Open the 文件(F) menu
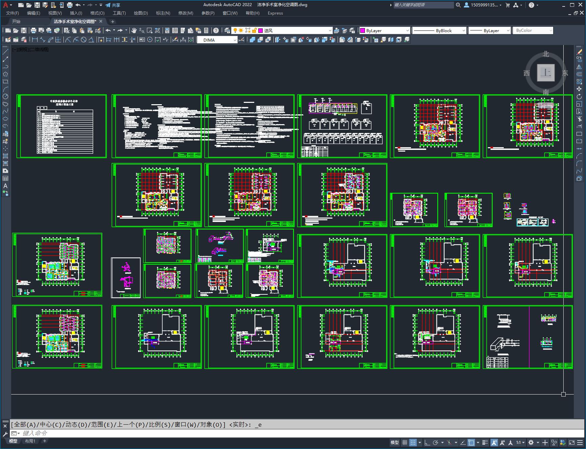The width and height of the screenshot is (586, 449). [13, 13]
